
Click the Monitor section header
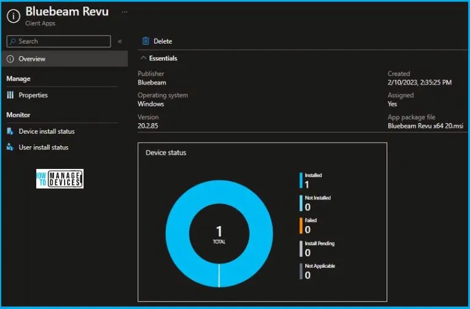18,115
